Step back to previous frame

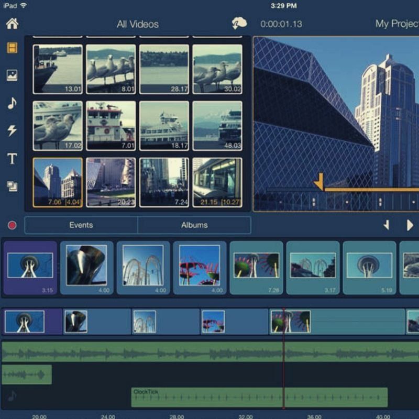click(387, 225)
